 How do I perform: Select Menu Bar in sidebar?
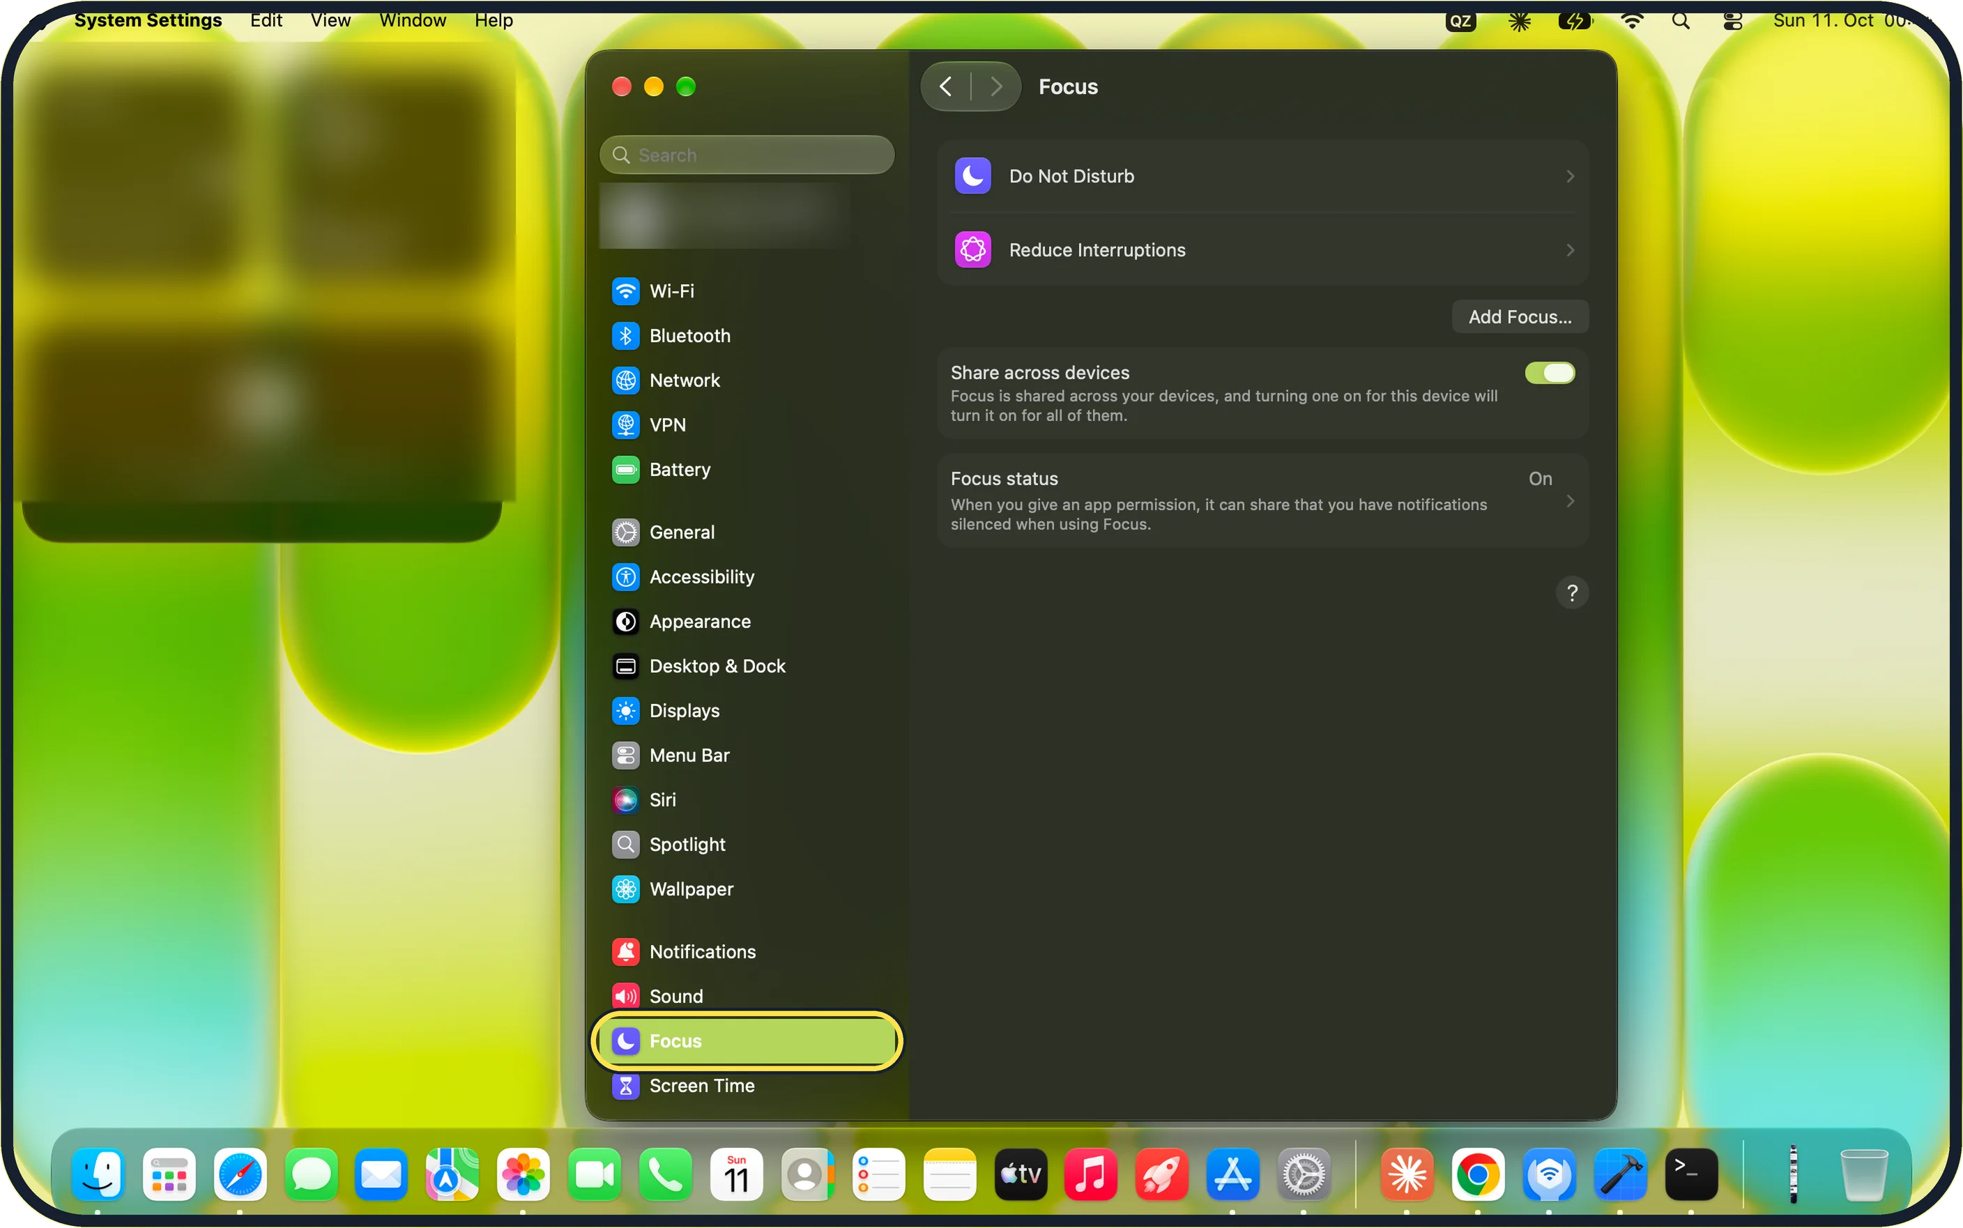[x=746, y=755]
